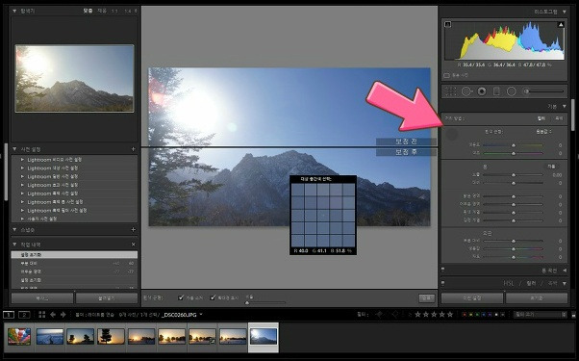Toggle shadow clipping indicator in histogram
This screenshot has width=579, height=361.
coord(448,24)
